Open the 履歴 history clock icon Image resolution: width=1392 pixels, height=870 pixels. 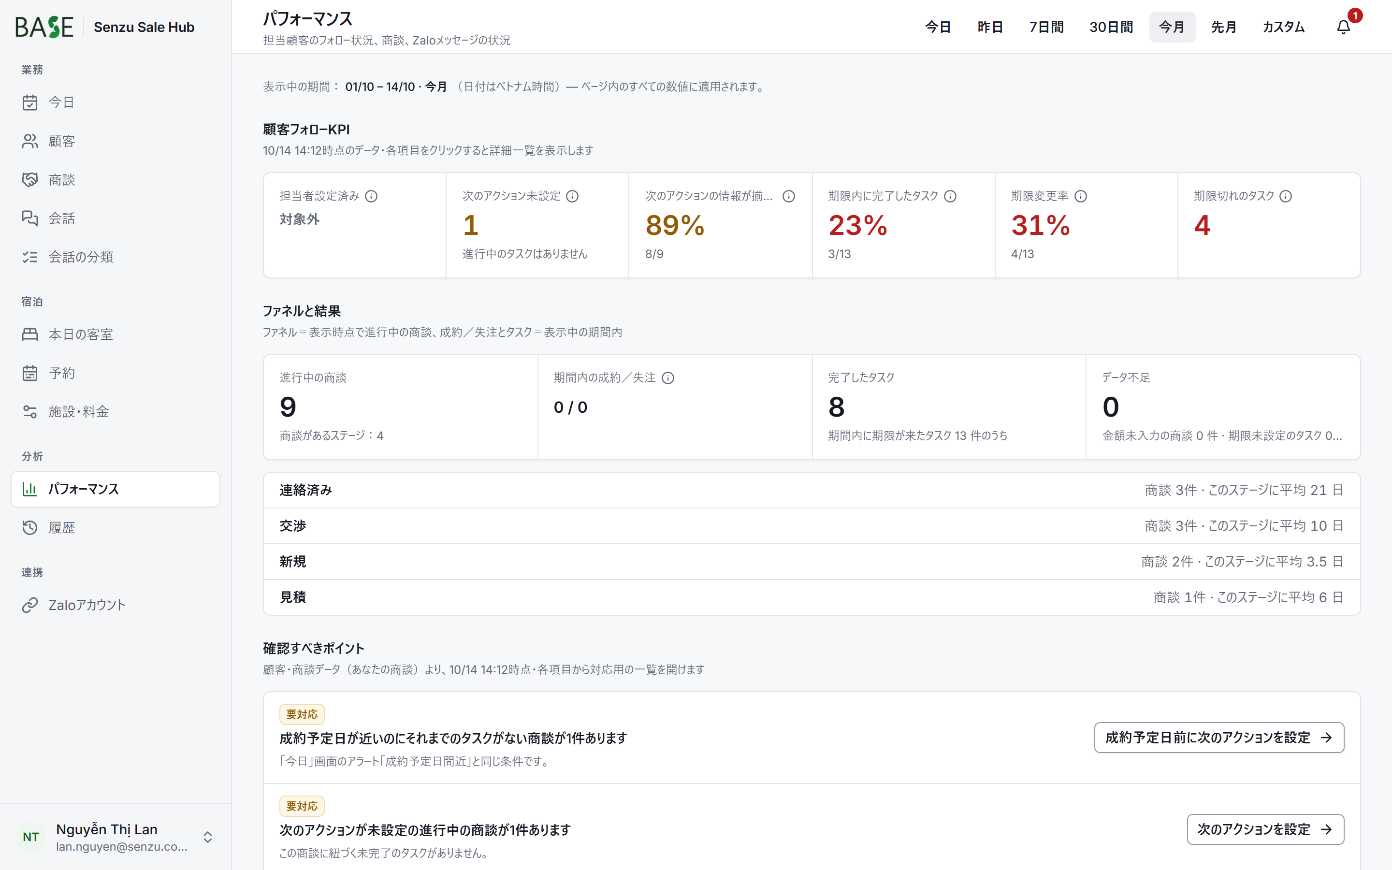click(x=30, y=528)
